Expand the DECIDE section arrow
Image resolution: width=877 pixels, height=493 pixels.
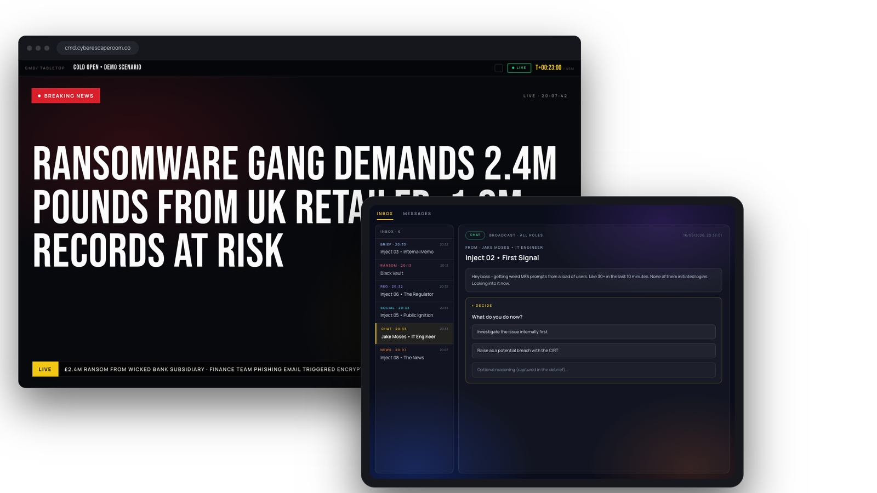473,306
